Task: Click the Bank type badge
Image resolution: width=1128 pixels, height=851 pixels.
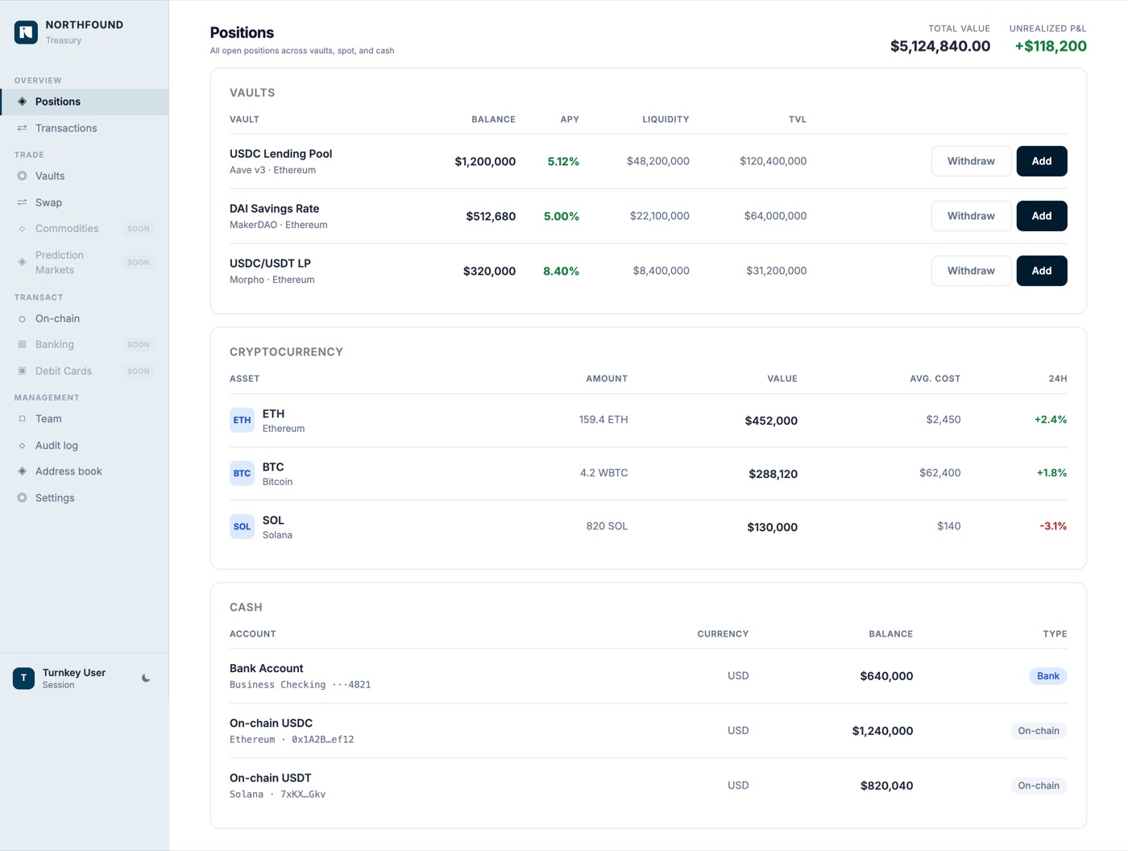Action: point(1048,676)
